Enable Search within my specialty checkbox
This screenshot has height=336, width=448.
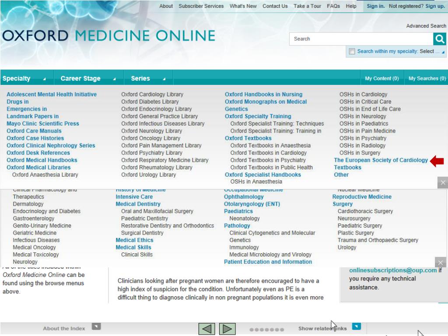[x=352, y=52]
